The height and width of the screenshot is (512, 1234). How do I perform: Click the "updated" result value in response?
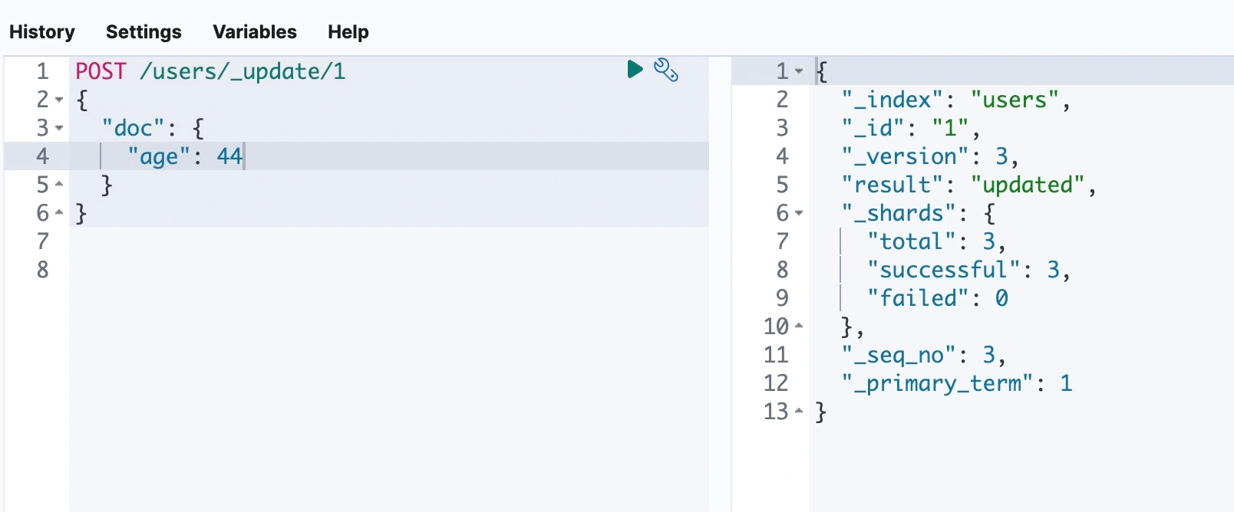coord(1027,185)
